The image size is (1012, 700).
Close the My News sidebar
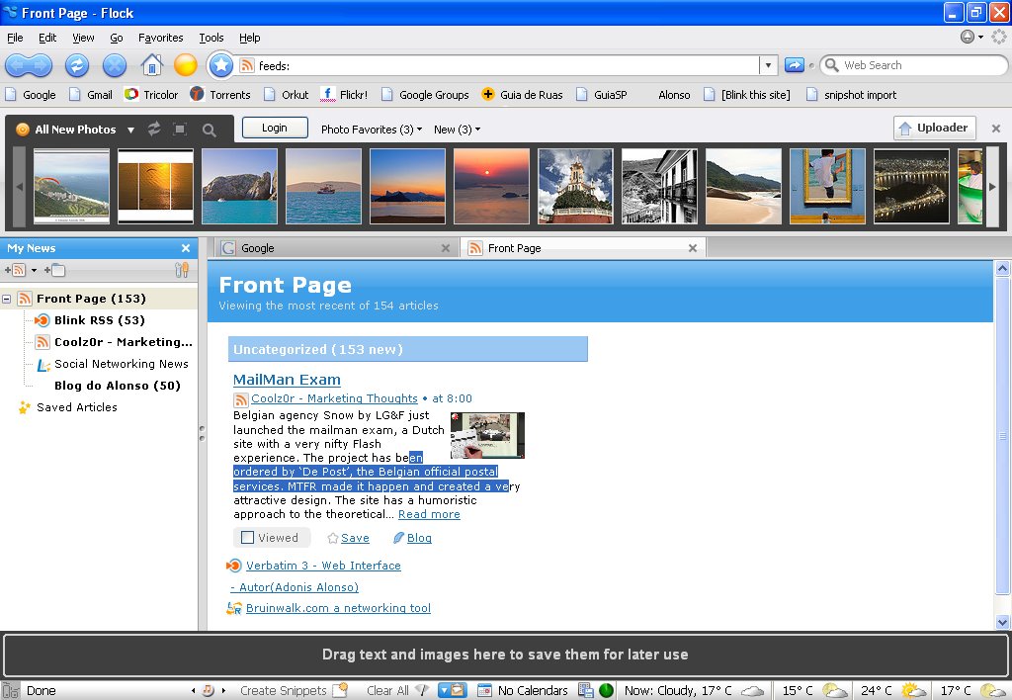(x=186, y=248)
